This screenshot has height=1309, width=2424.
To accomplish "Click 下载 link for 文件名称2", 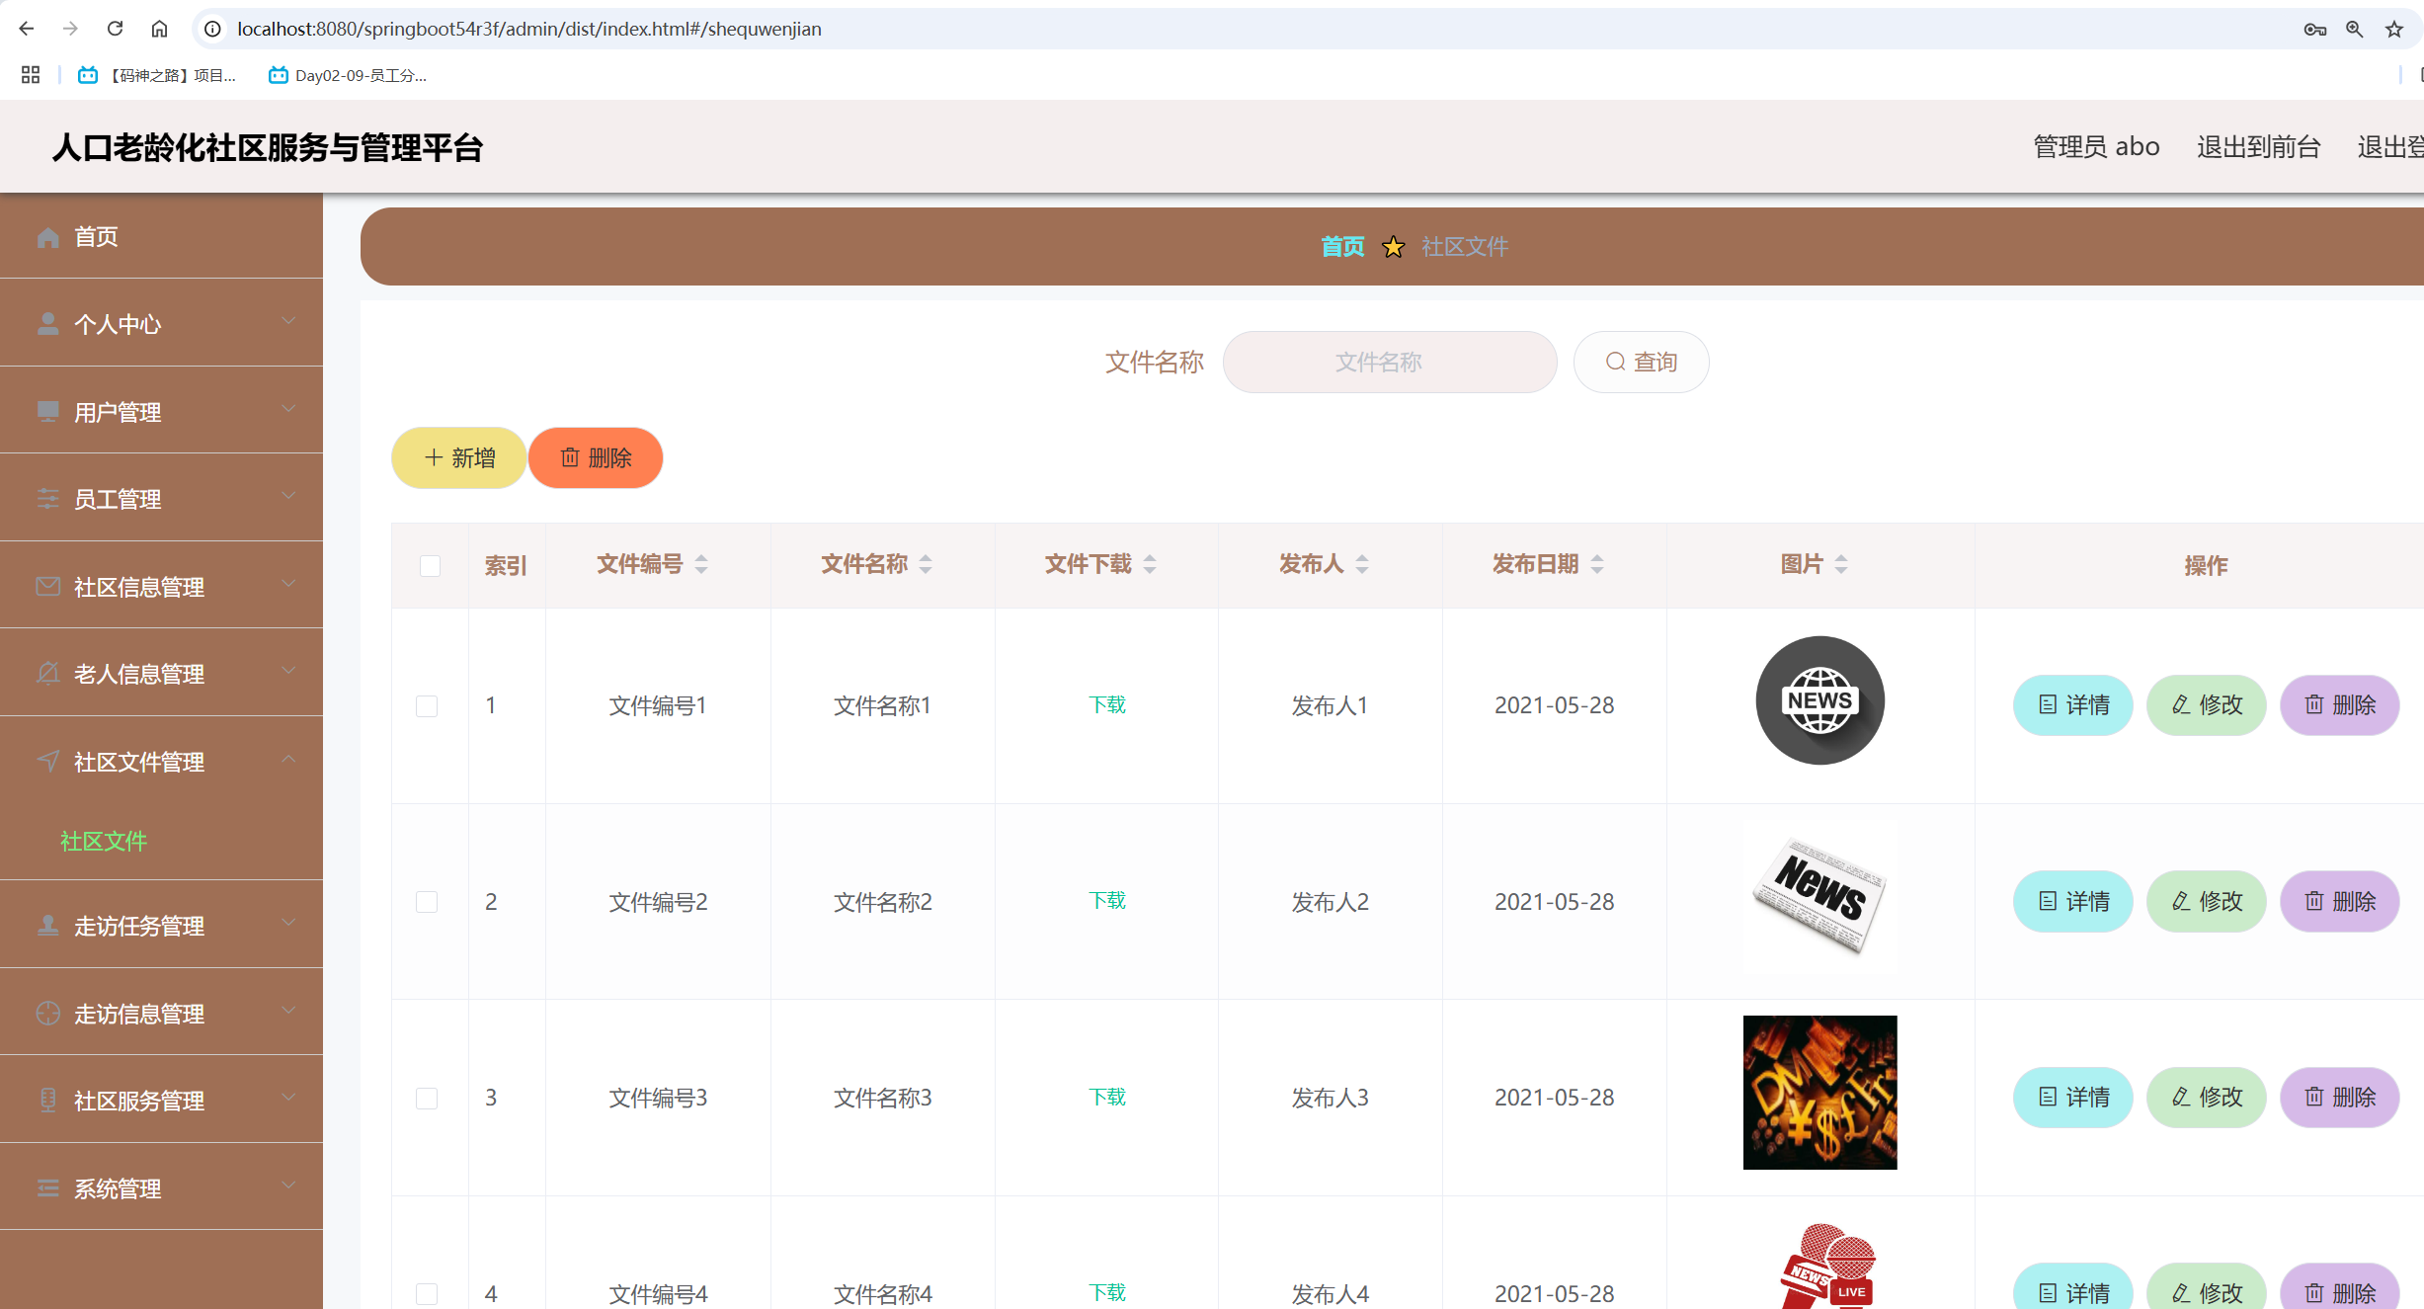I will pyautogui.click(x=1107, y=900).
